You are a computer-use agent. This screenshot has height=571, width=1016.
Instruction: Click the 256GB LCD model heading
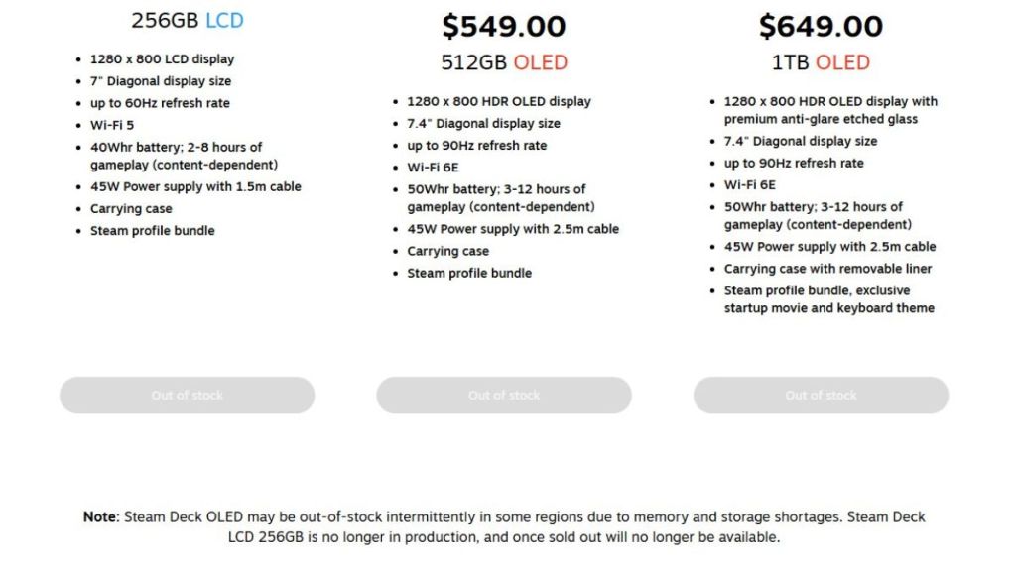click(185, 19)
